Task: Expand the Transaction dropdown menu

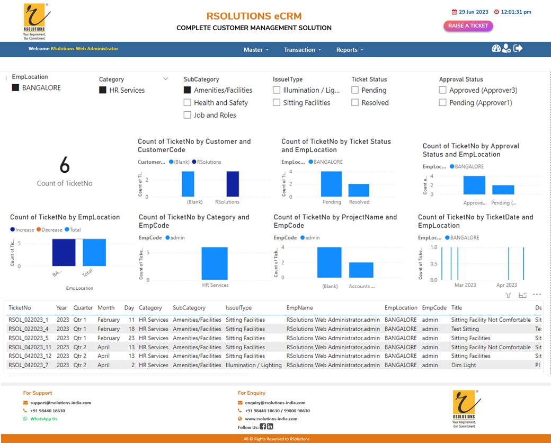Action: (303, 50)
